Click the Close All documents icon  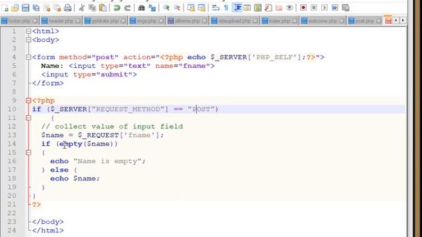57,8
